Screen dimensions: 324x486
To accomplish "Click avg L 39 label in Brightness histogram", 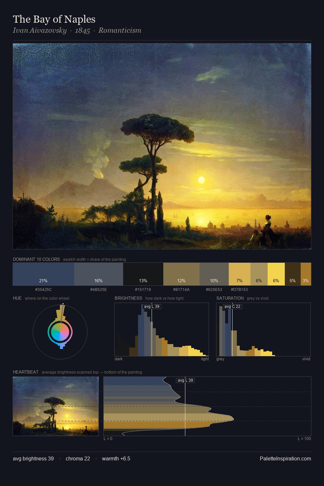I will pos(152,307).
